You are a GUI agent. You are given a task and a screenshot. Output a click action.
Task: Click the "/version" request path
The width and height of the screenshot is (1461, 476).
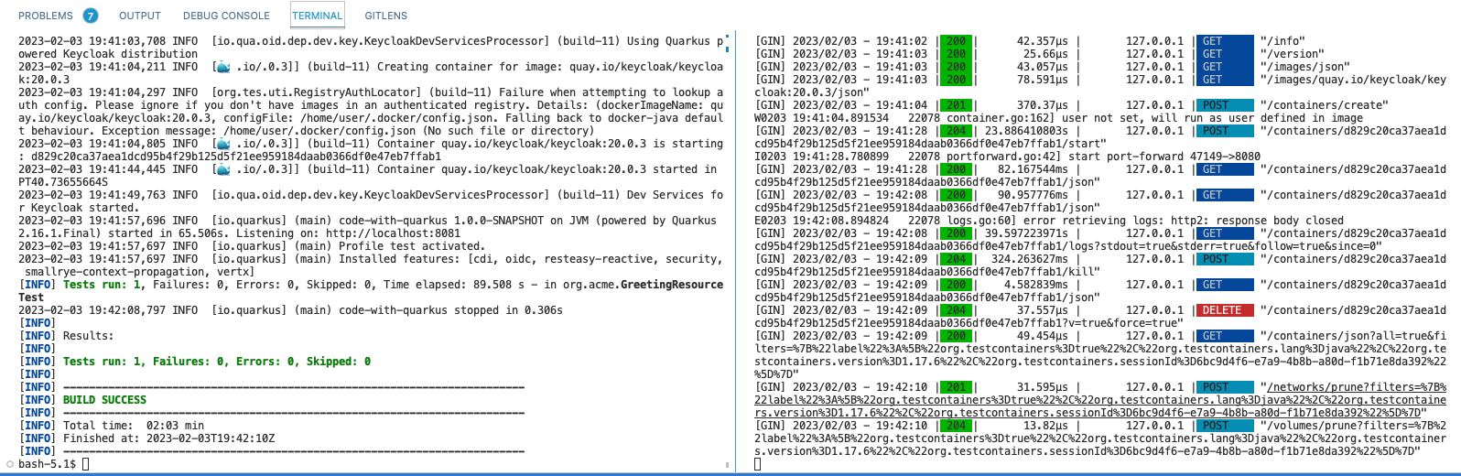point(1292,54)
